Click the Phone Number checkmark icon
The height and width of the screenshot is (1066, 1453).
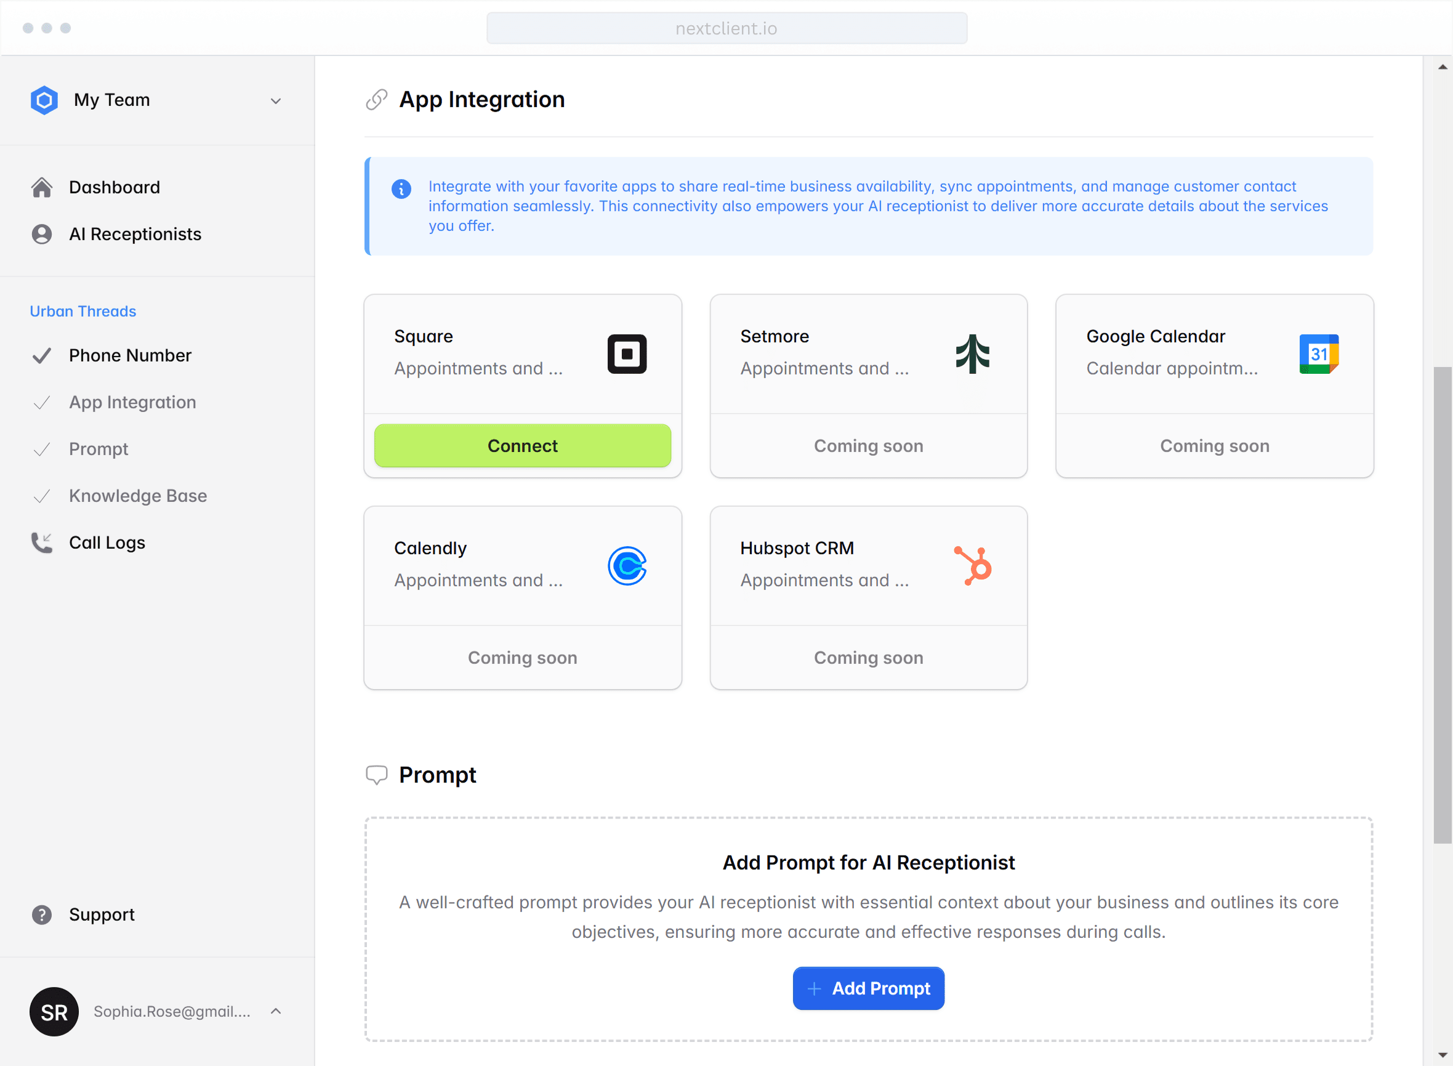click(42, 355)
